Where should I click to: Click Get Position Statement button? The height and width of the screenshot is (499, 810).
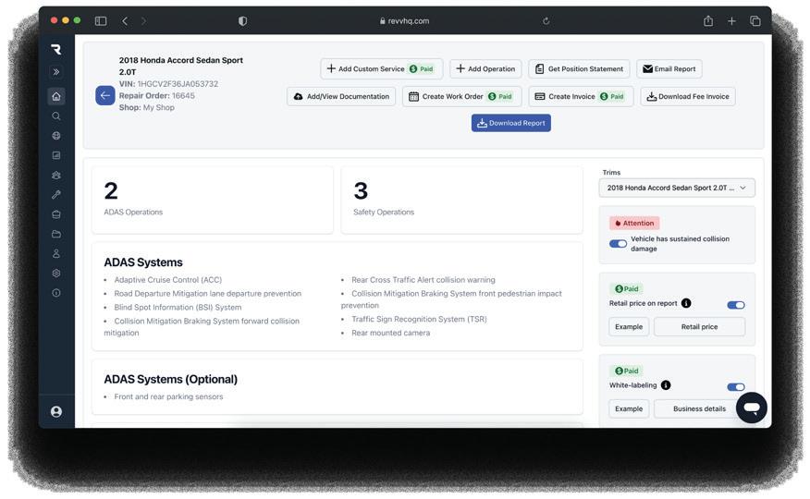pos(579,68)
